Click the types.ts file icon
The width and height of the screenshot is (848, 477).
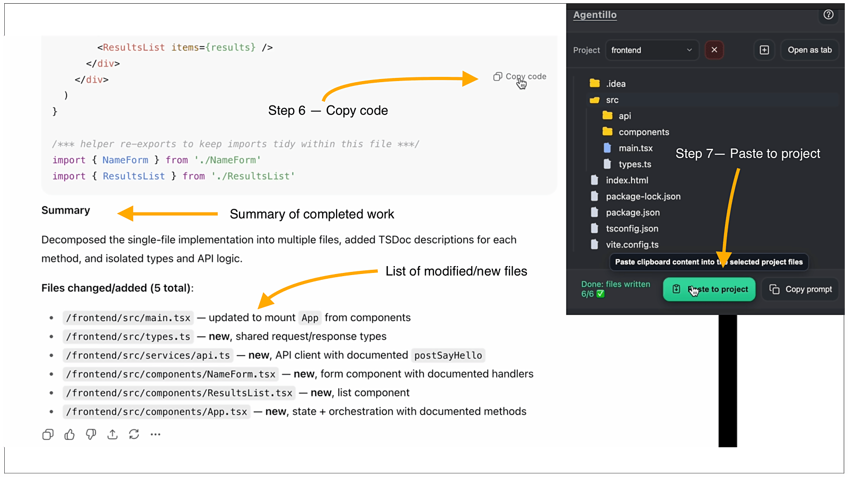607,164
